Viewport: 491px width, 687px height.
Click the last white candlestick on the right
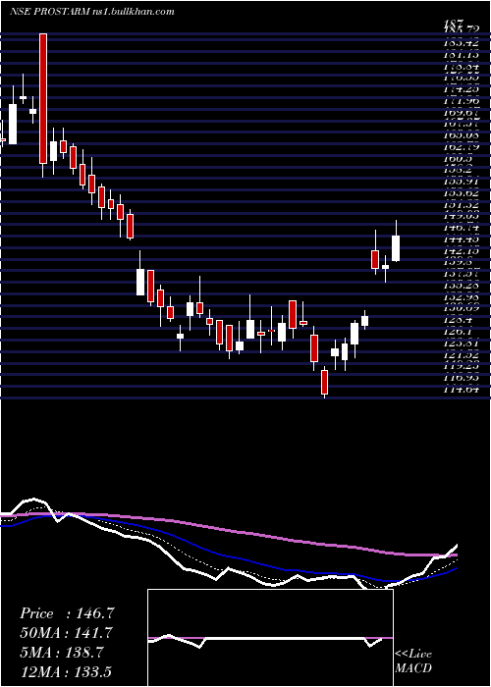point(396,248)
